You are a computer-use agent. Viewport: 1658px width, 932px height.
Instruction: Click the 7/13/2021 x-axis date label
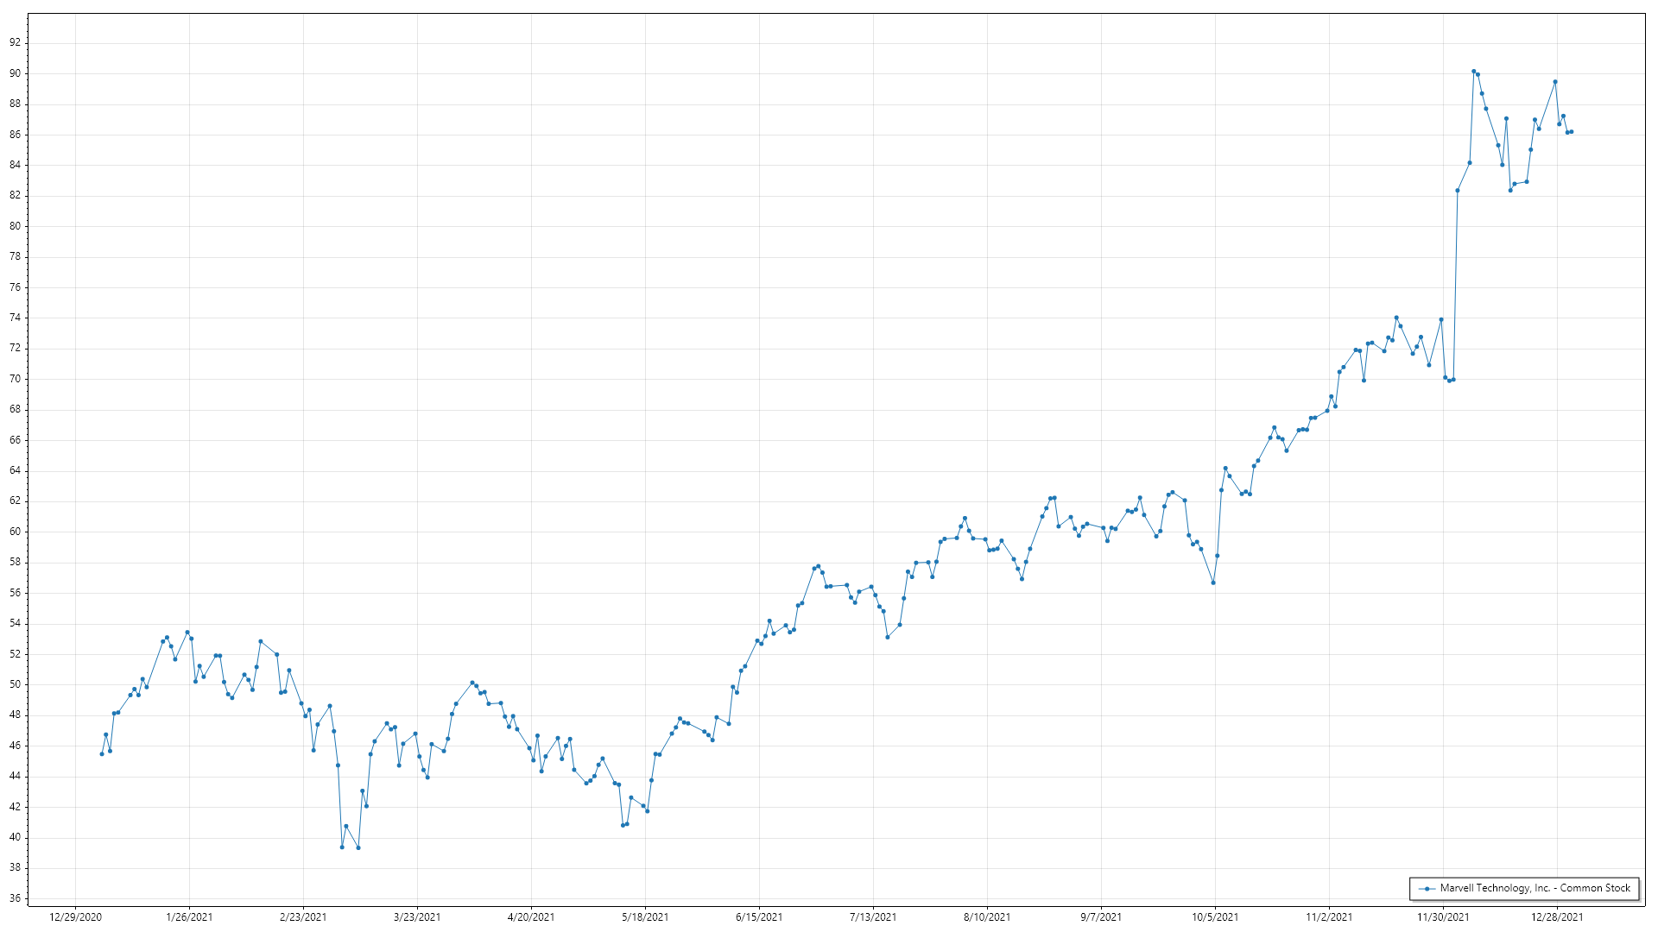point(873,917)
